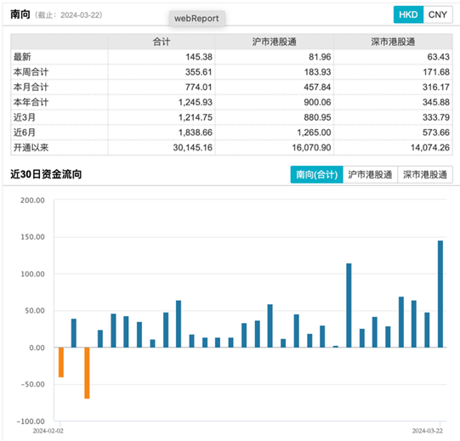
Task: Click the 近30日资金流向 section heading
Action: click(x=46, y=174)
